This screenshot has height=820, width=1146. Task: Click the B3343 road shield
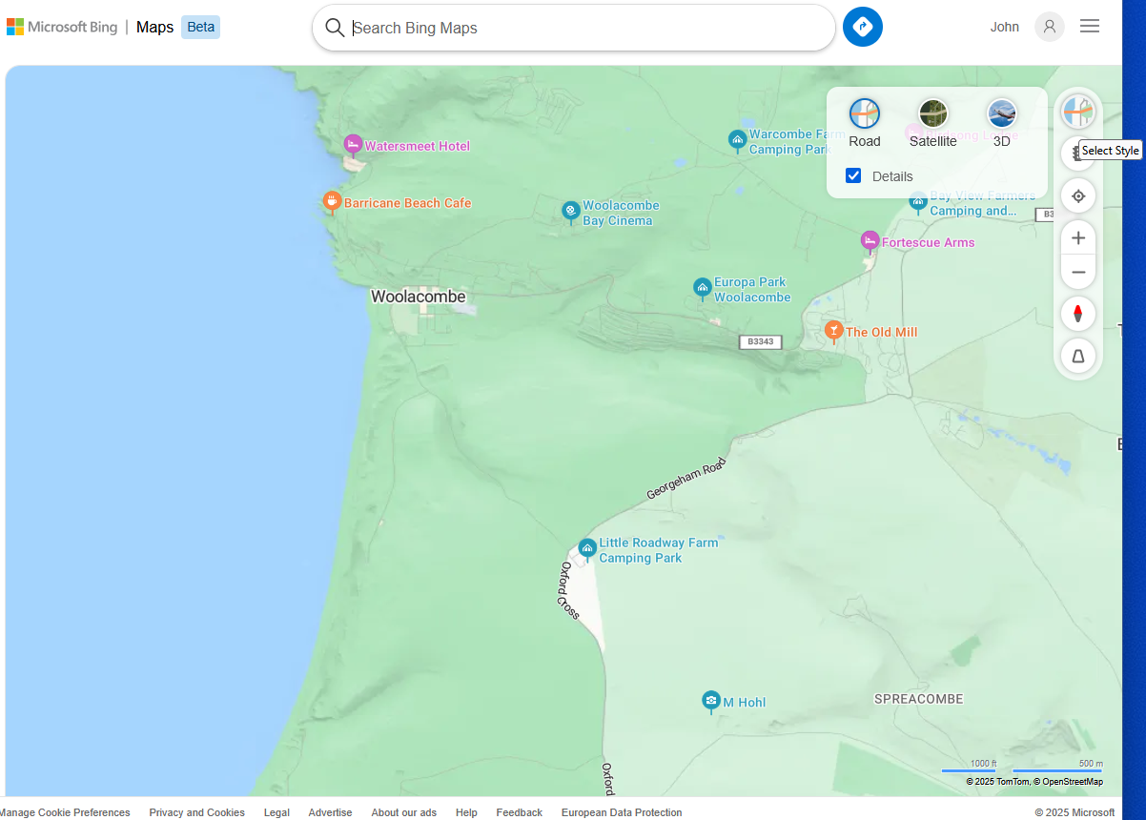click(x=761, y=341)
